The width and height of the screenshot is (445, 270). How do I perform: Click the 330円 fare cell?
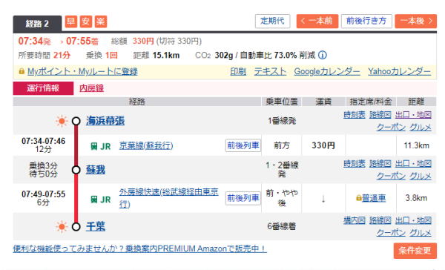[x=323, y=145]
